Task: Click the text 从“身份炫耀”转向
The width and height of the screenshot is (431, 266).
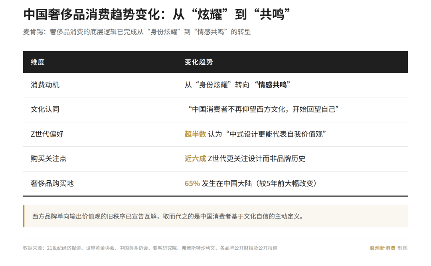Action: coord(217,85)
